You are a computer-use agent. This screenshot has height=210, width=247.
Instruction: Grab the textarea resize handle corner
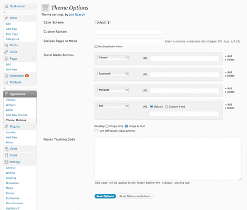coord(240,179)
